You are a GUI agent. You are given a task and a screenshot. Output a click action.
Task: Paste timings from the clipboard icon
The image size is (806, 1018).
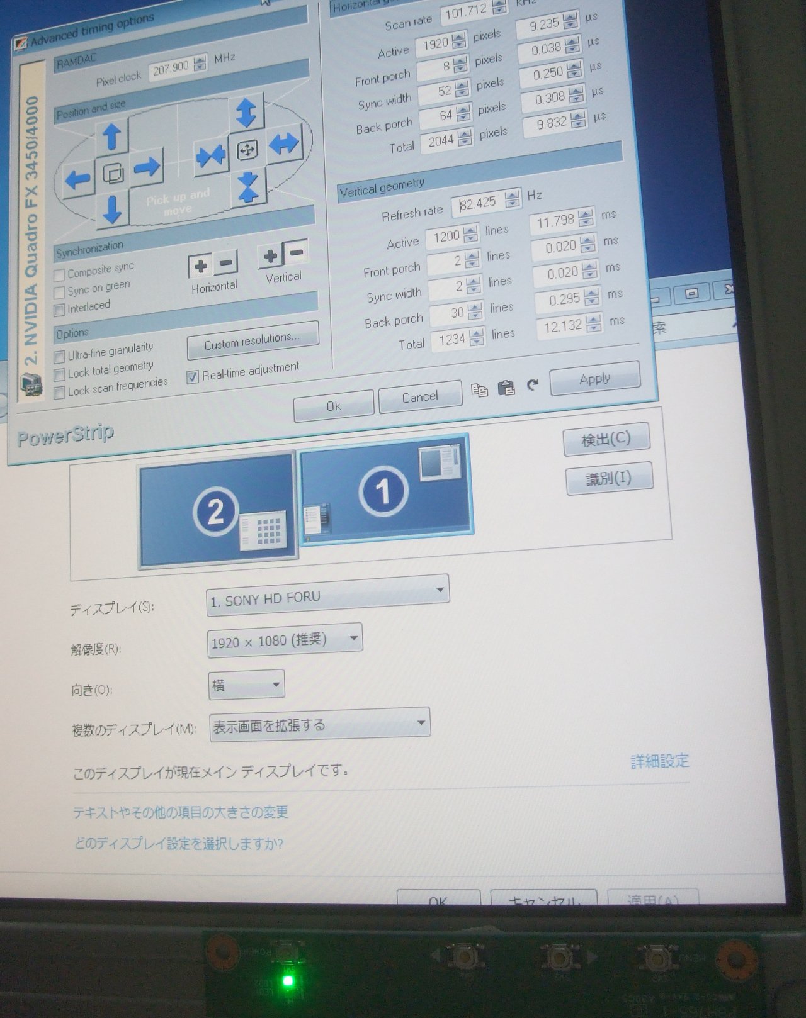point(506,388)
